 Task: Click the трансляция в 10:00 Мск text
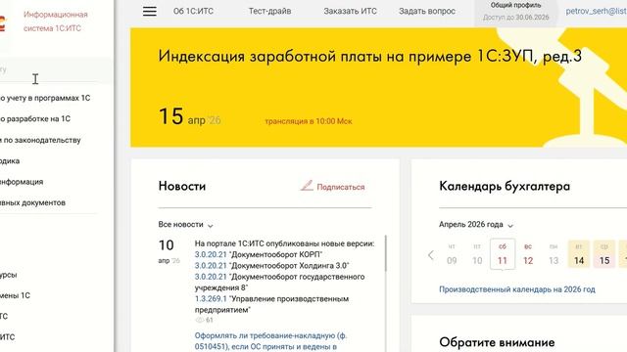click(x=309, y=121)
